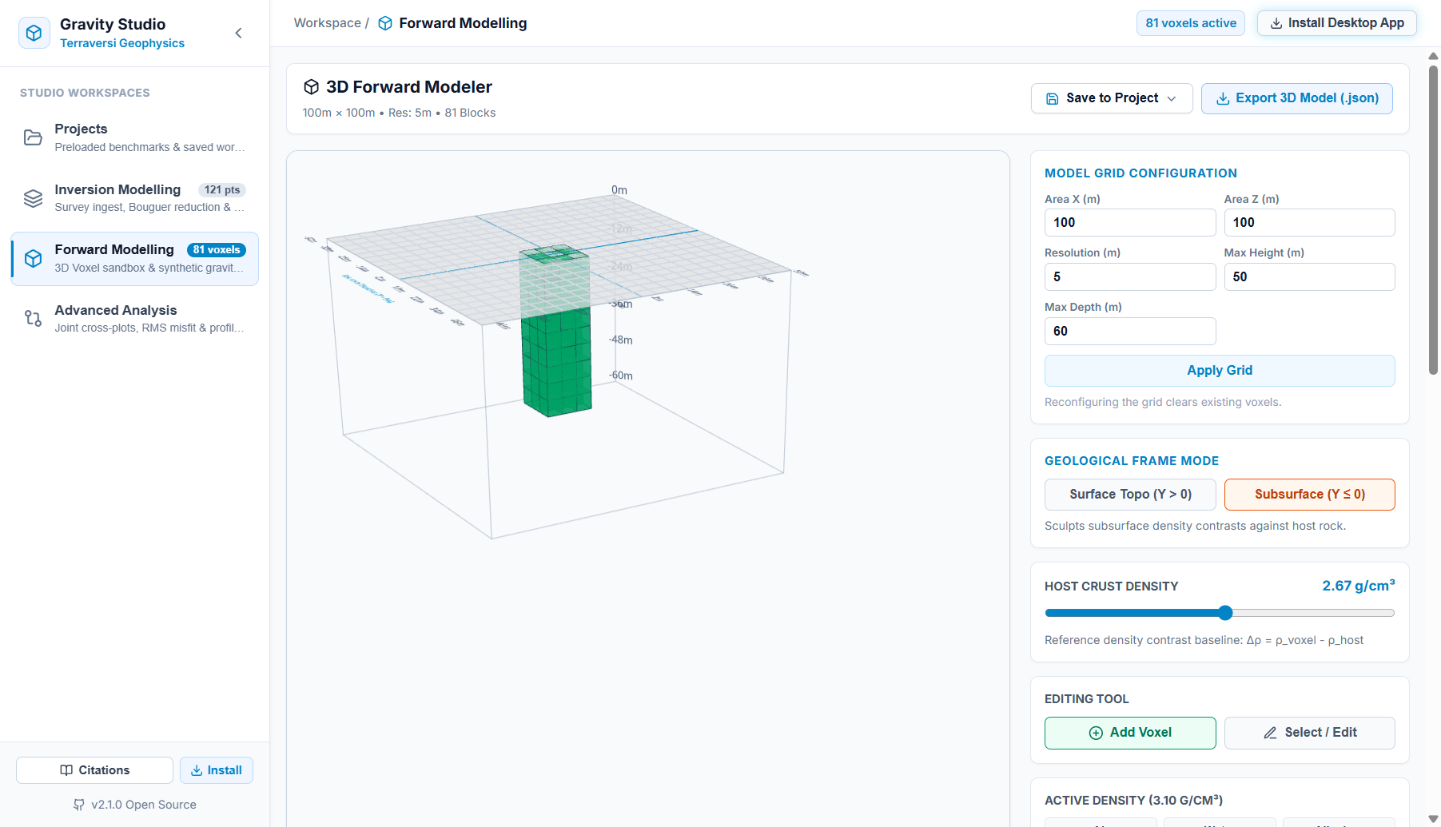
Task: Click the Projects folder icon
Action: pos(33,137)
